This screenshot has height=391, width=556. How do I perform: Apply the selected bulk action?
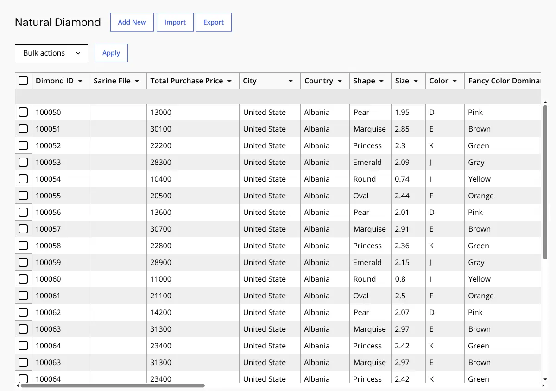pos(111,53)
